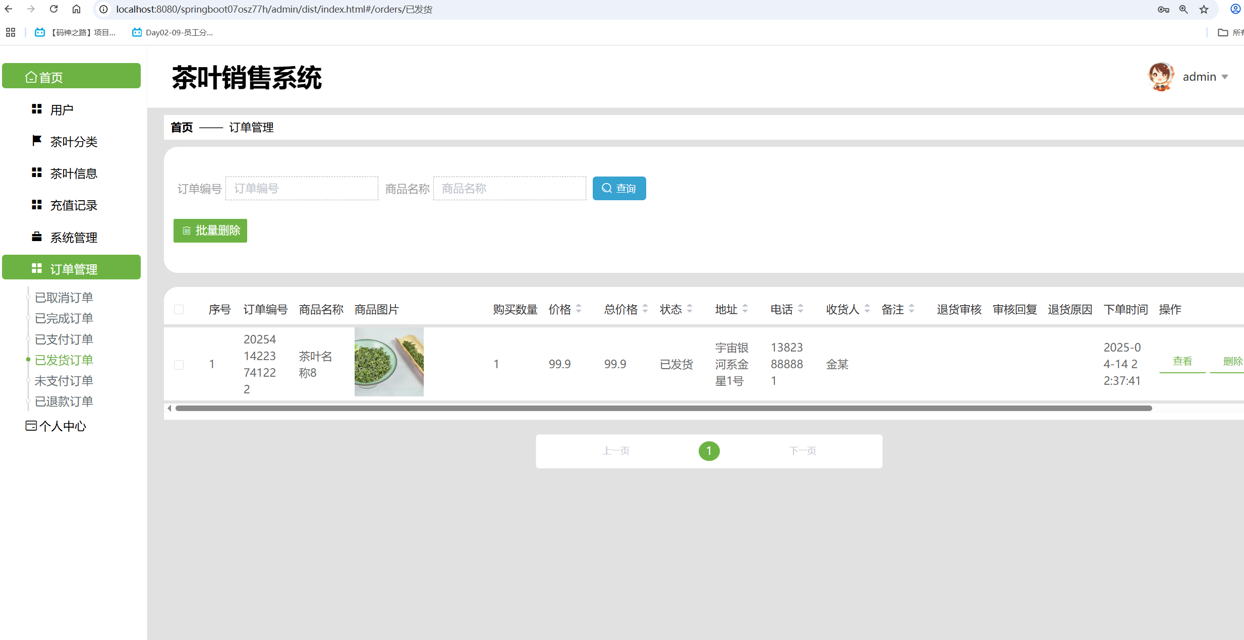Screen dimensions: 1244x640
Task: Check the checkbox for order row 1
Action: pos(179,364)
